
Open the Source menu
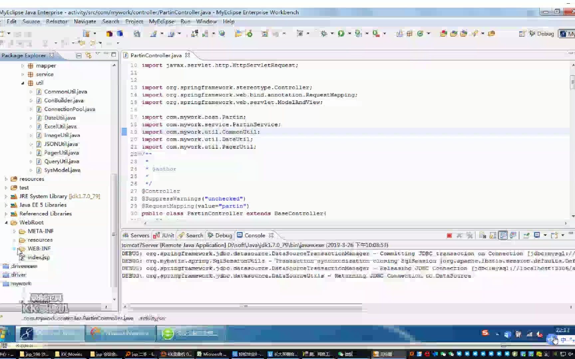(31, 21)
